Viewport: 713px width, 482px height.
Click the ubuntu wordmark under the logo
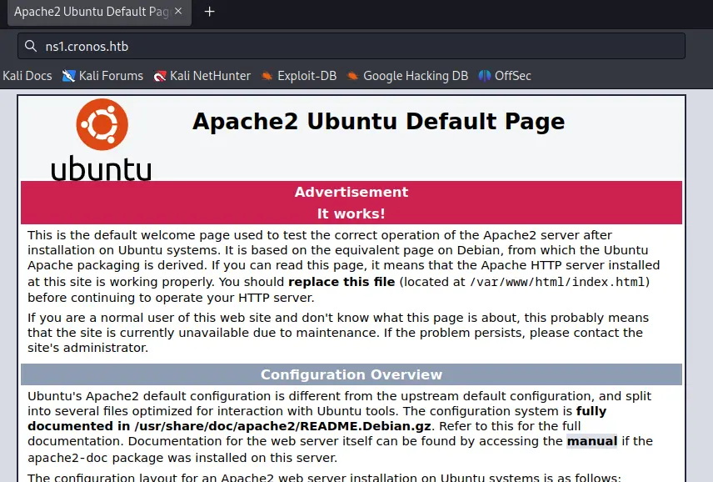101,168
